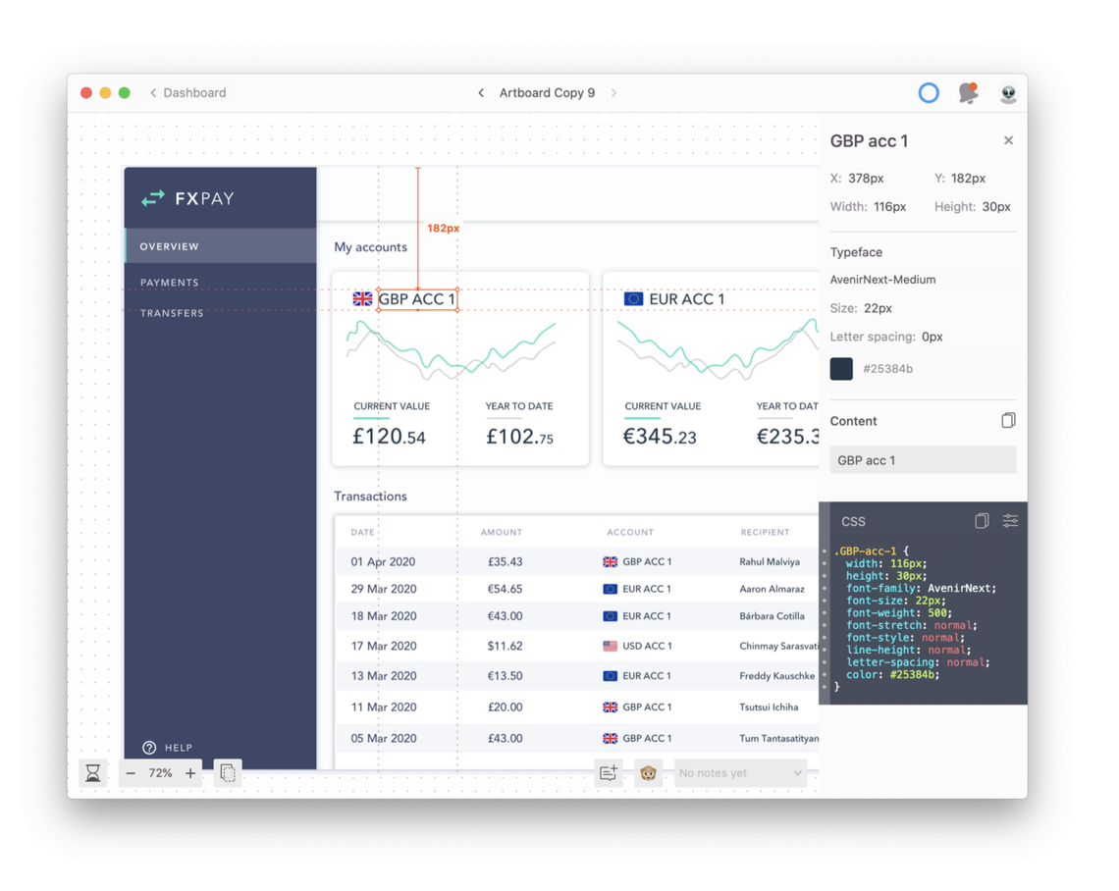Zoom in with the plus button
The width and height of the screenshot is (1119, 891).
tap(192, 773)
